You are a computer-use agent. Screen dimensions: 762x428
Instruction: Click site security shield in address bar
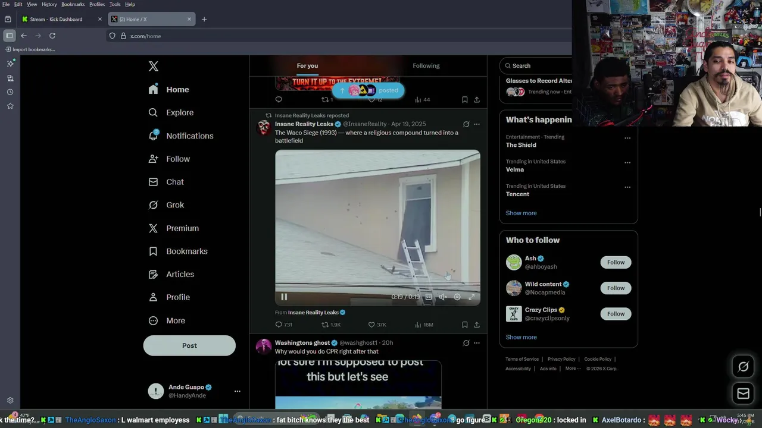tap(112, 36)
